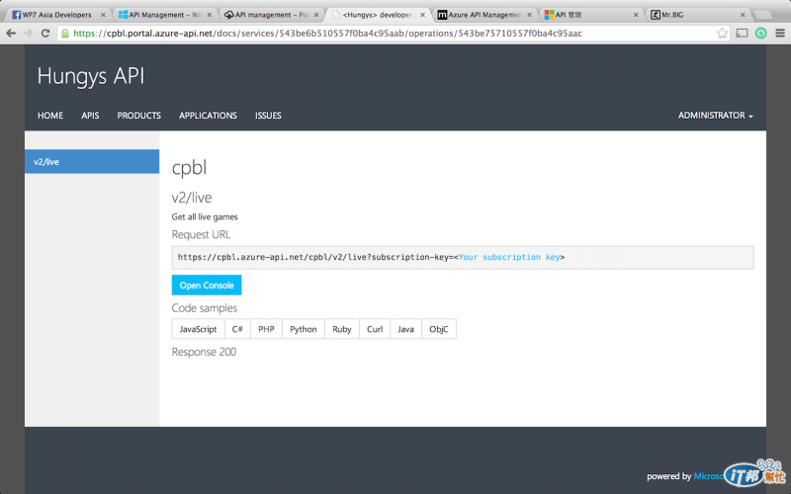Switch to API management – Pol tab
The width and height of the screenshot is (791, 494).
(271, 15)
